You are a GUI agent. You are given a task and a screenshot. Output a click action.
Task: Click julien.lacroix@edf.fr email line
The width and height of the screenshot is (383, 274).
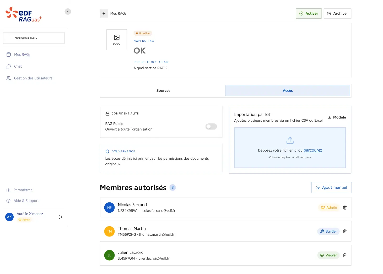coord(144,258)
